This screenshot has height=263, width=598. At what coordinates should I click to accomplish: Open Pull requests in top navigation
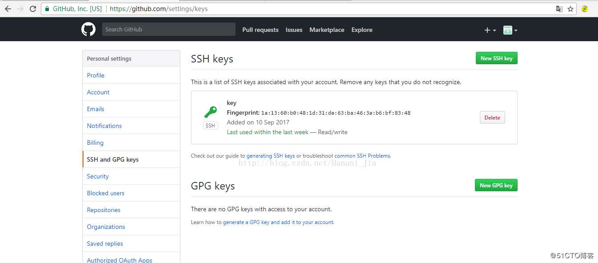pos(260,30)
